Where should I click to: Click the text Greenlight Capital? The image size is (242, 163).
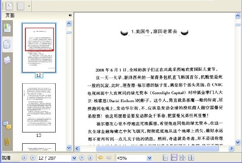coord(168,93)
